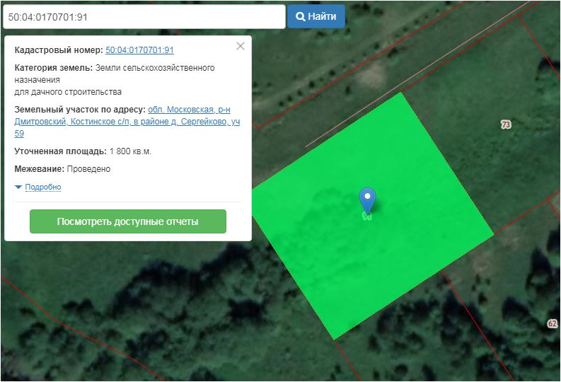Click the blue location pin marker

point(367,199)
